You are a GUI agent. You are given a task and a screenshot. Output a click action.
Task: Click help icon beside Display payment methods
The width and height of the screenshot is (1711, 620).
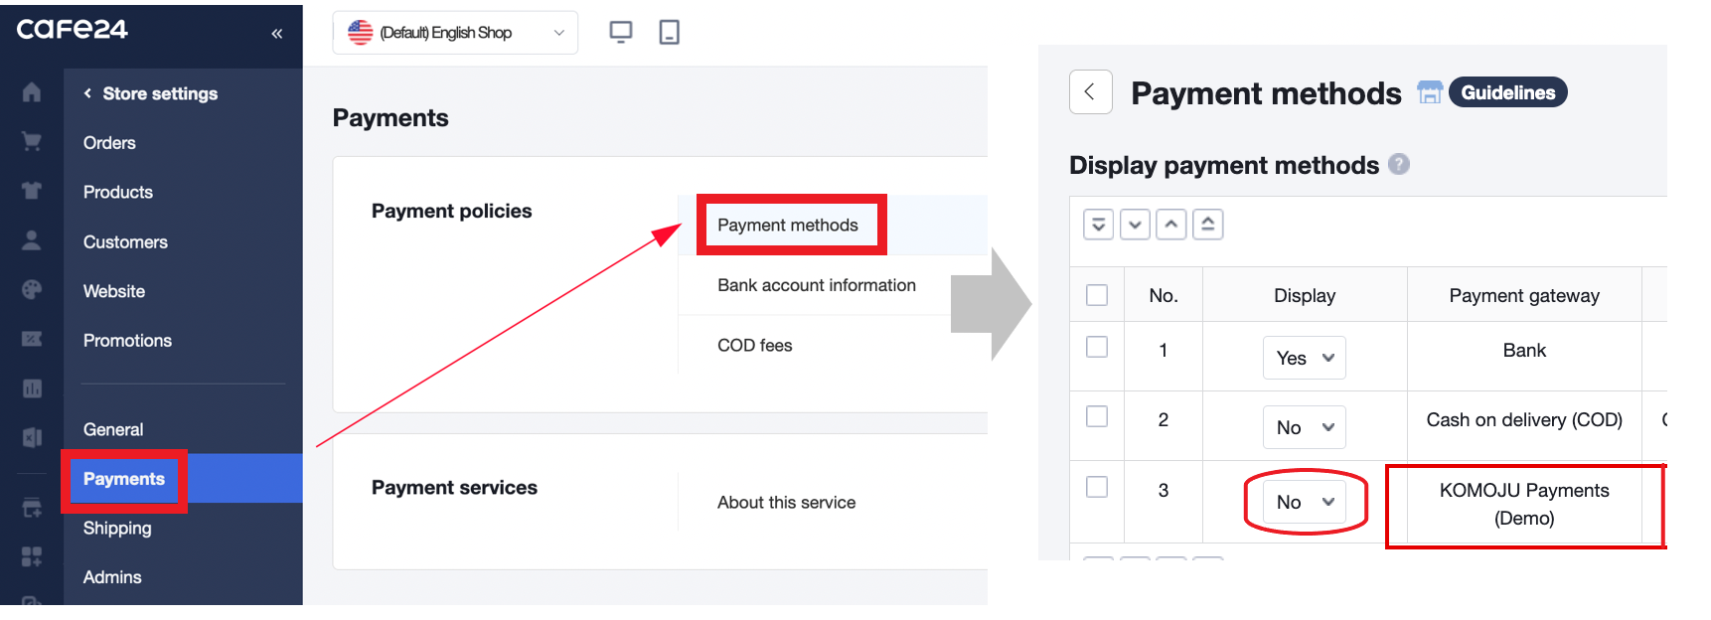point(1399,164)
